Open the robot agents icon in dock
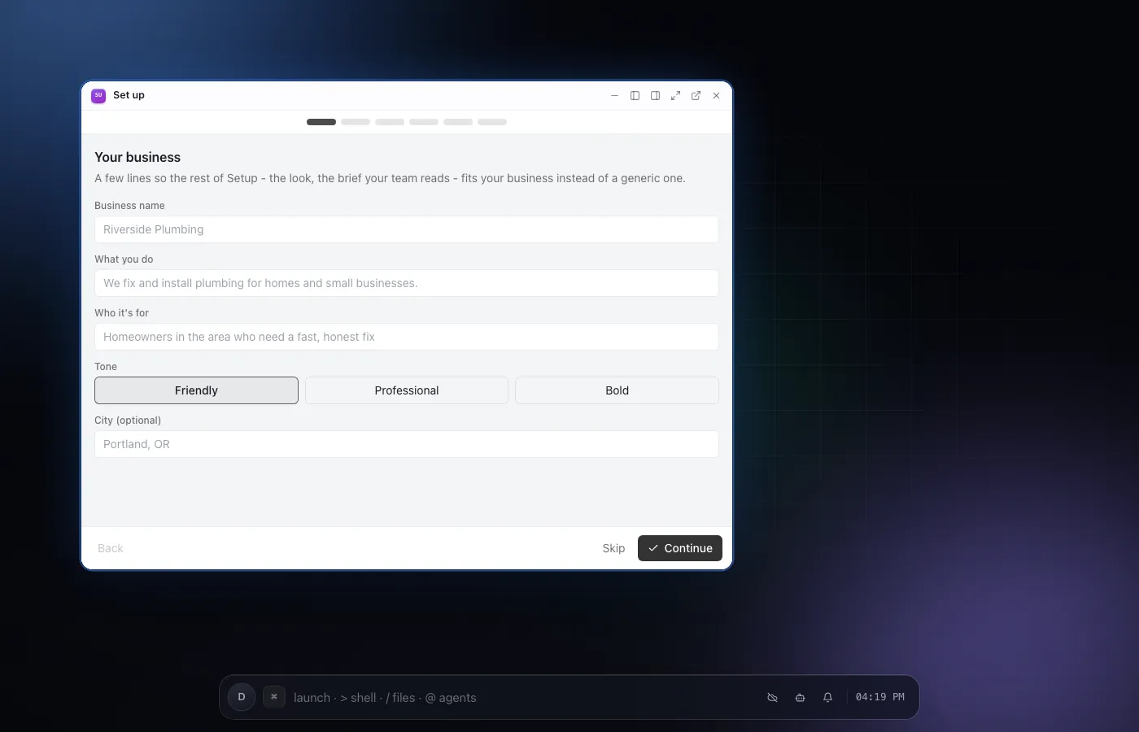This screenshot has height=732, width=1139. [x=801, y=698]
